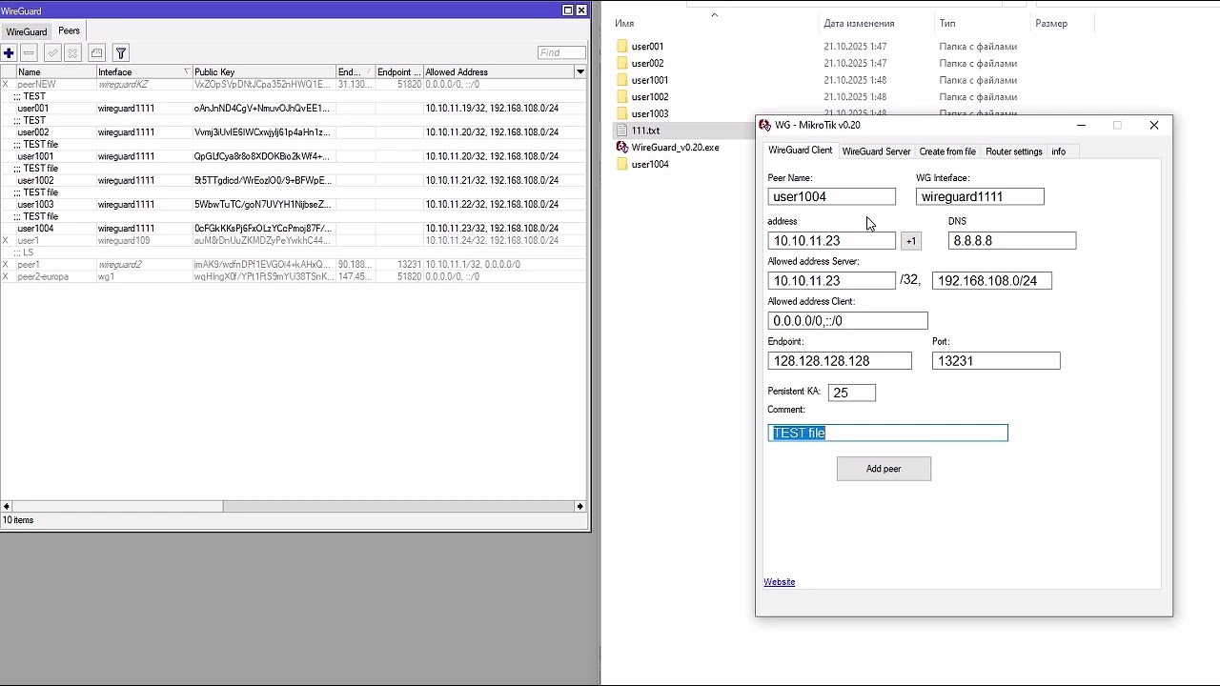Viewport: 1220px width, 686px height.
Task: Sort Explorer by Дата изменения column
Action: (x=859, y=24)
